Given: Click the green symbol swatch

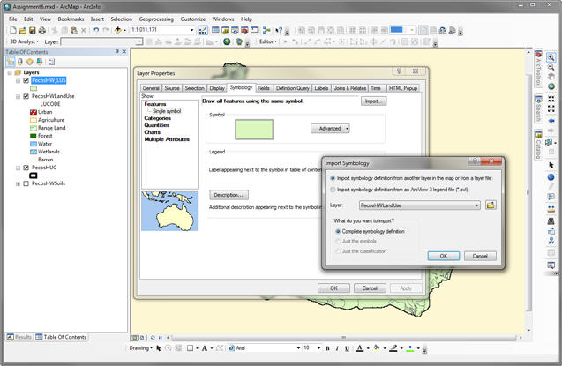Looking at the screenshot, I should point(254,130).
